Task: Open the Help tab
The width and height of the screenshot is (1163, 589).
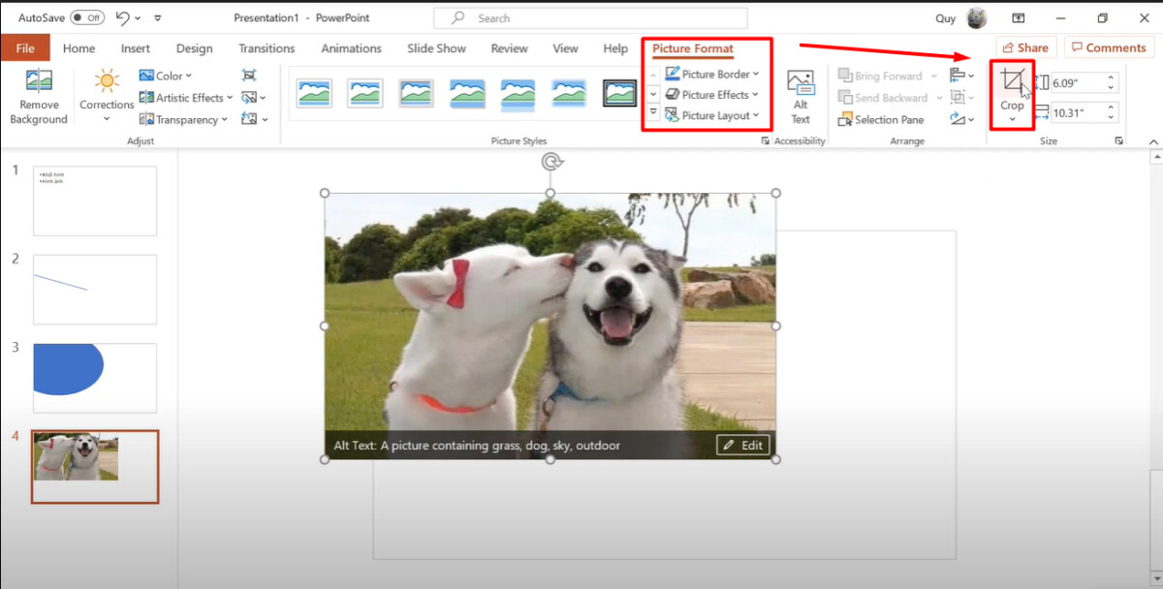Action: click(615, 48)
